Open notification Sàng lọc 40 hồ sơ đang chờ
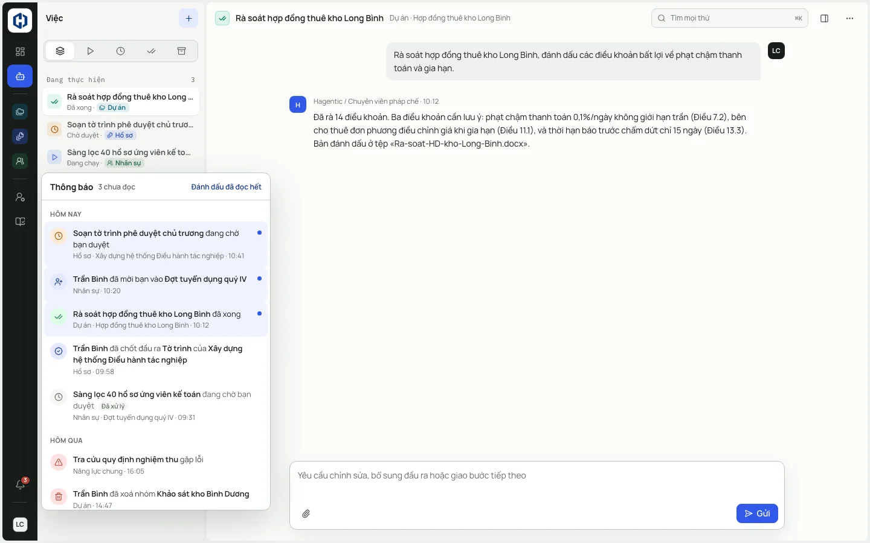The height and width of the screenshot is (543, 870). (x=156, y=405)
